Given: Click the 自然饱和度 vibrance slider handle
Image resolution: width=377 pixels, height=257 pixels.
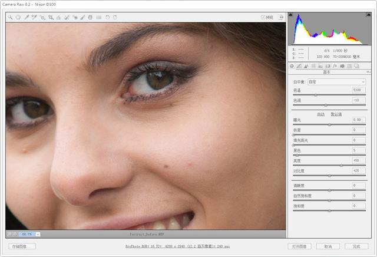Looking at the screenshot, I should tap(329, 200).
